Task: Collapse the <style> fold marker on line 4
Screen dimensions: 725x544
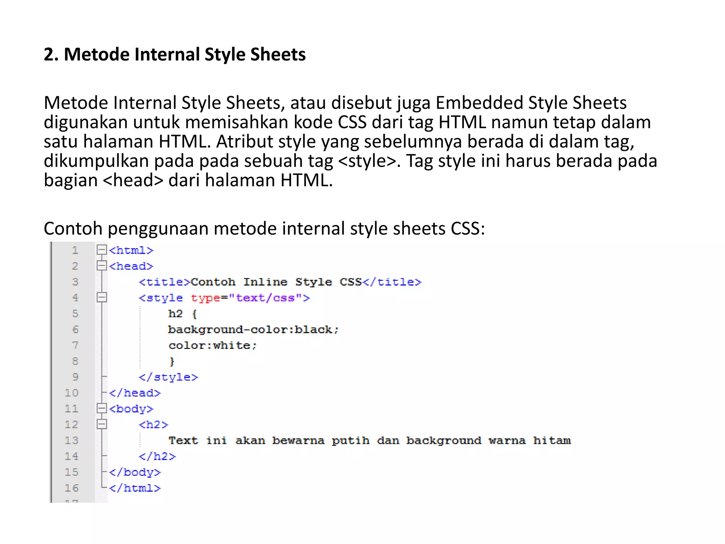Action: (102, 297)
